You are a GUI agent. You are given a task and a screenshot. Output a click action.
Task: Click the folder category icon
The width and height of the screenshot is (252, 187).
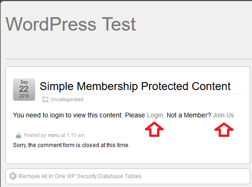point(45,99)
